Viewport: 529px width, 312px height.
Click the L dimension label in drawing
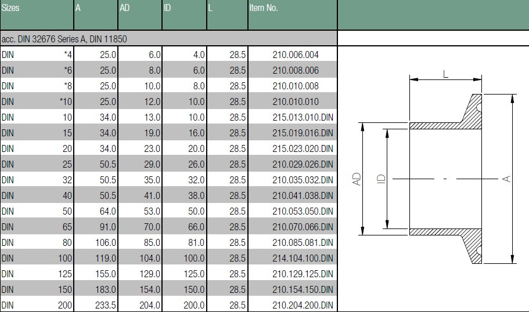click(445, 74)
